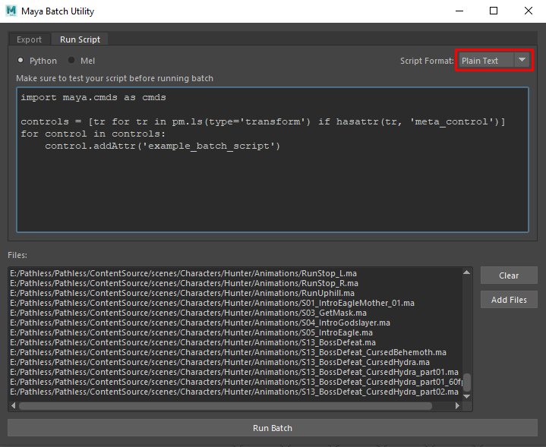The image size is (546, 447).
Task: Click the Run Batch button
Action: click(x=273, y=428)
